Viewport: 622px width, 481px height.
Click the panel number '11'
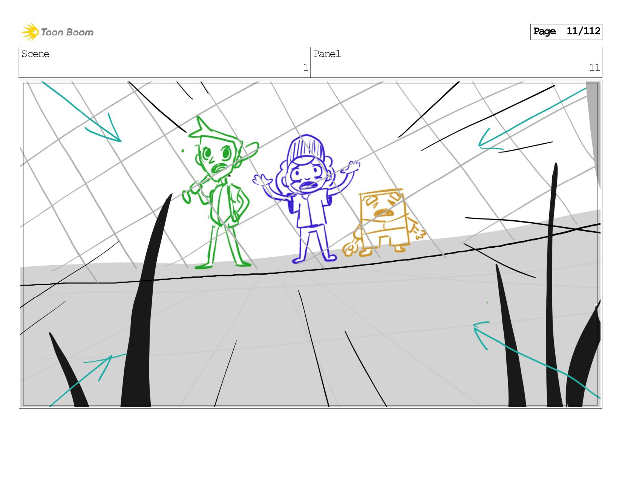click(594, 68)
